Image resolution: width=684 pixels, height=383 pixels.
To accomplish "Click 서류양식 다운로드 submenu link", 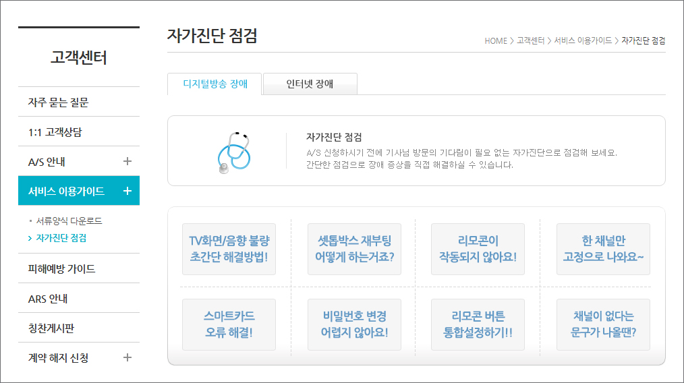I will tap(69, 220).
